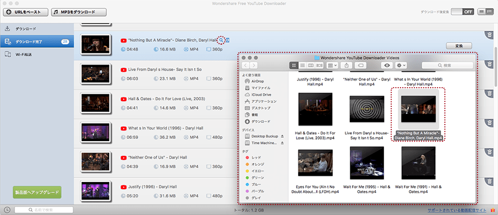
Task: Click the transfer icon next to the magnifier in the Nothing But A Miracle row
Action: 227,40
